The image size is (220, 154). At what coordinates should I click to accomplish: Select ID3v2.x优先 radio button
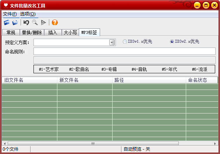point(172,42)
